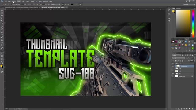Select the Paint Bucket tool

tap(2, 40)
